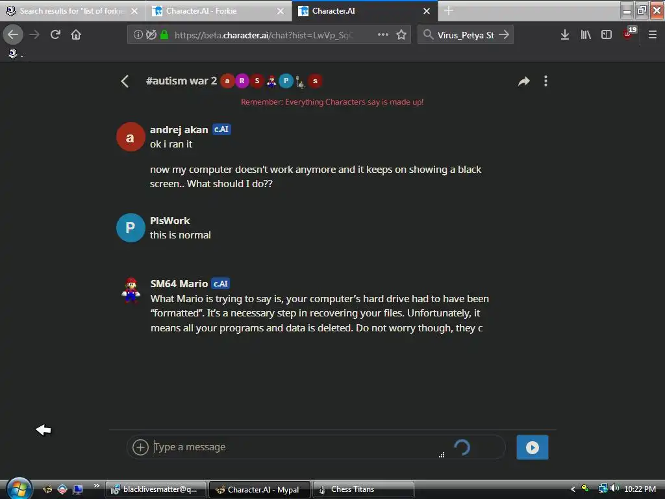
Task: Click the c.AI badge beside SM64 Mario
Action: [221, 283]
